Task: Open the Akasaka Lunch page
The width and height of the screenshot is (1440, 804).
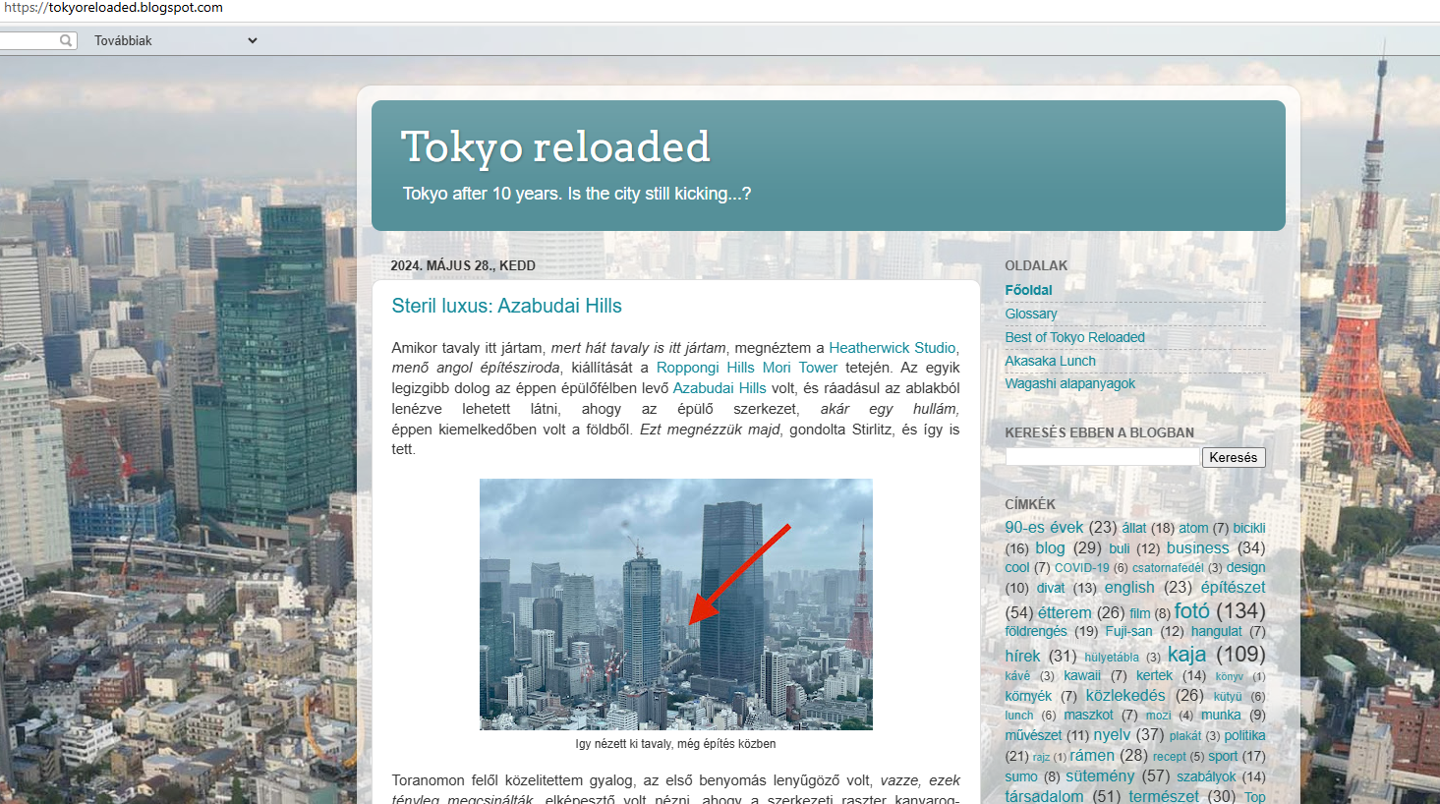Action: pyautogui.click(x=1050, y=361)
